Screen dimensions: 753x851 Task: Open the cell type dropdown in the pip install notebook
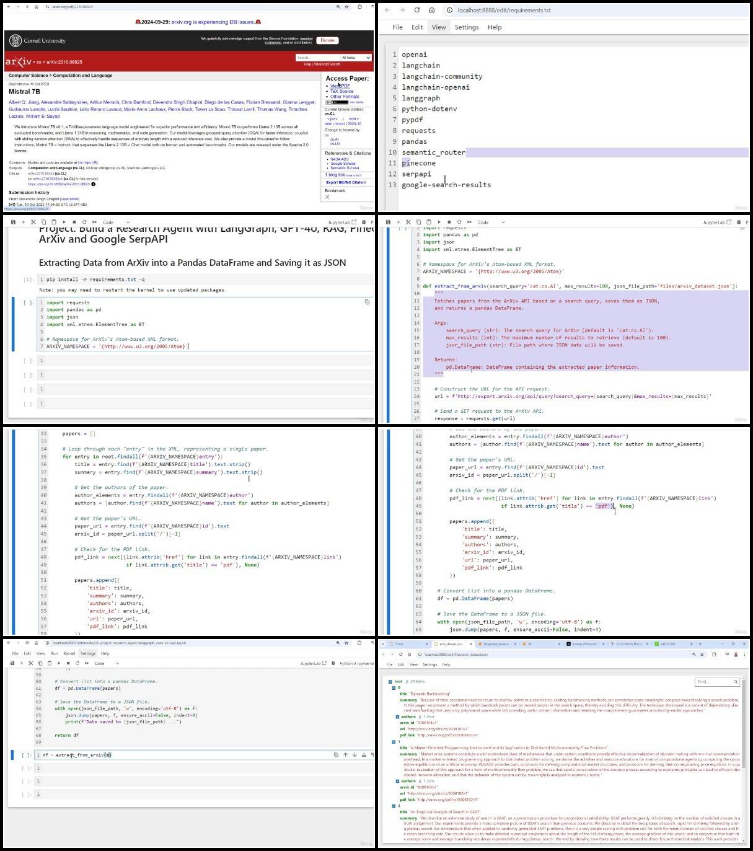[116, 222]
